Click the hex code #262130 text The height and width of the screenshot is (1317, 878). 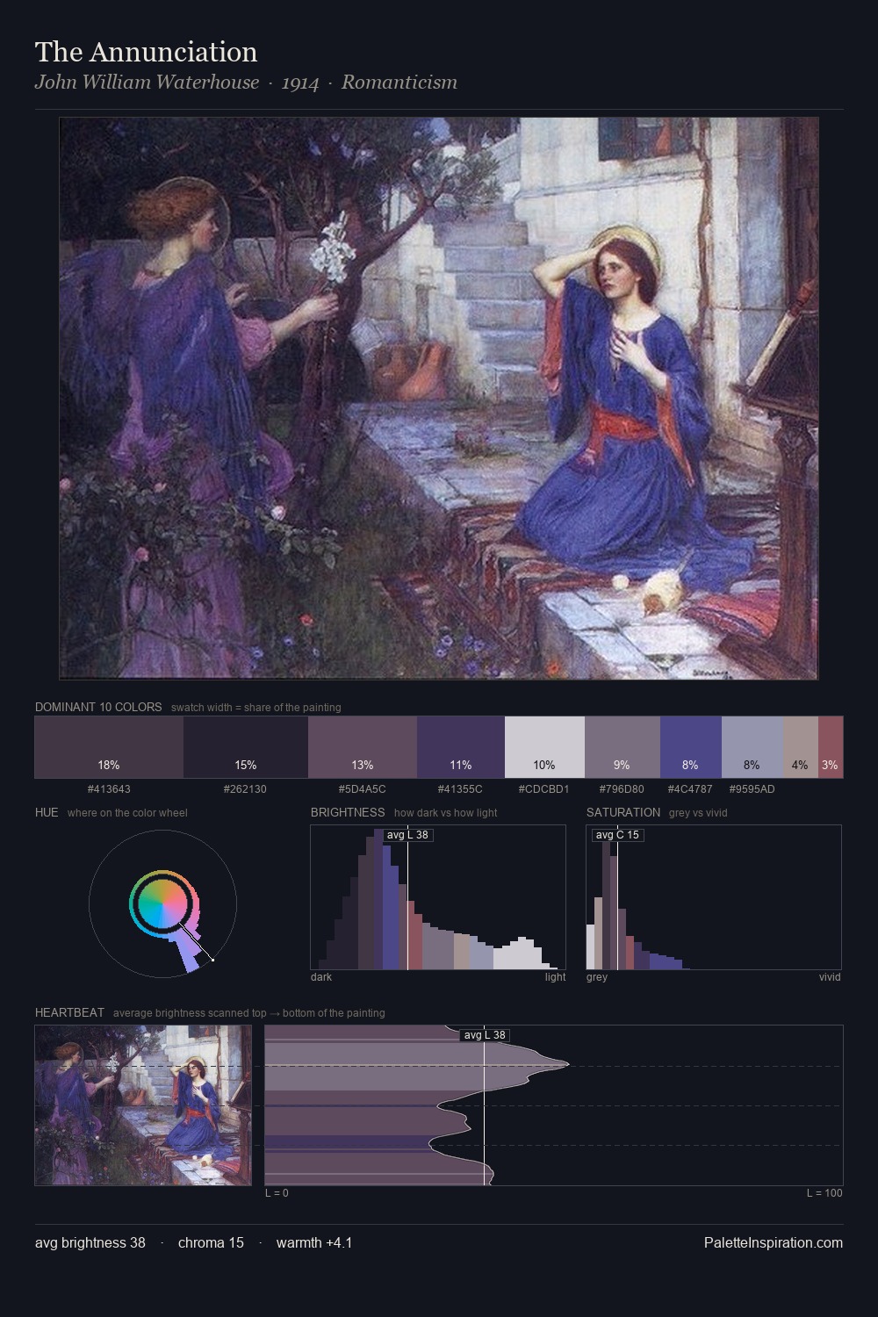click(246, 788)
